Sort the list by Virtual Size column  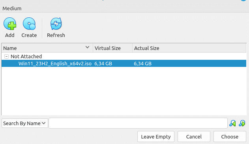pyautogui.click(x=112, y=48)
